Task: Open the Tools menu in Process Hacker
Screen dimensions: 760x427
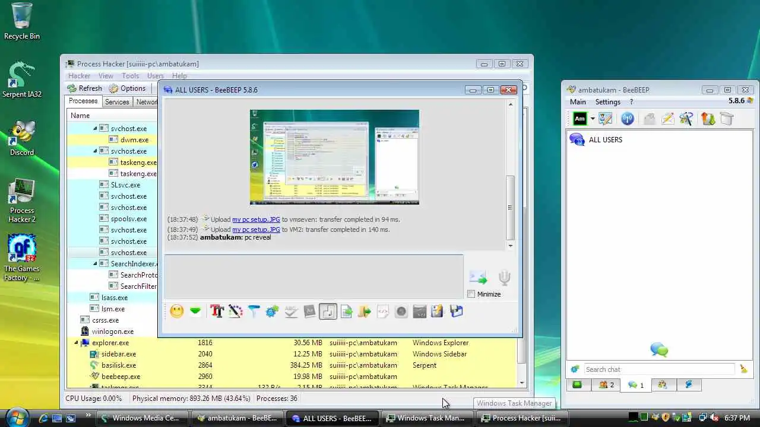Action: click(130, 76)
